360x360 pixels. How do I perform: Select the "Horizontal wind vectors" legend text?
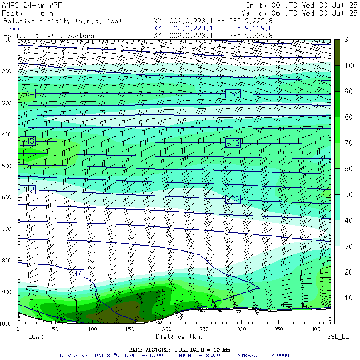49,36
